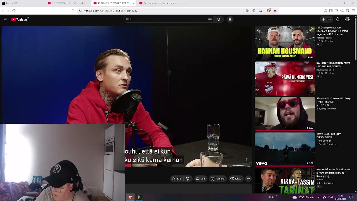This screenshot has width=357, height=201.
Task: Open Kauden ensimmäinen päivä video title
Action: tap(333, 65)
